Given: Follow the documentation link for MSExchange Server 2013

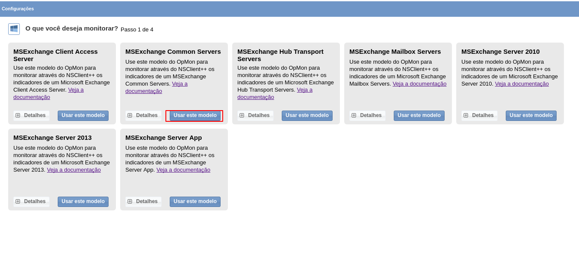Looking at the screenshot, I should (x=74, y=170).
